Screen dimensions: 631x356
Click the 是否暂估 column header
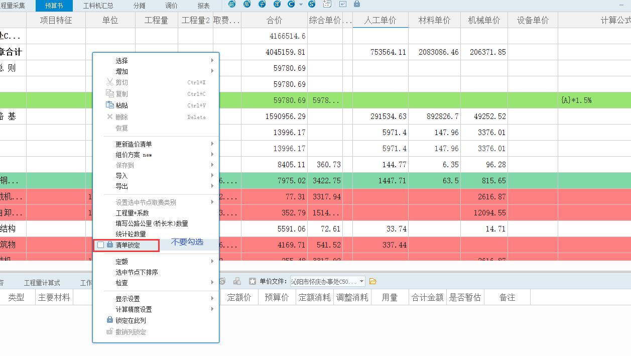[x=465, y=297]
